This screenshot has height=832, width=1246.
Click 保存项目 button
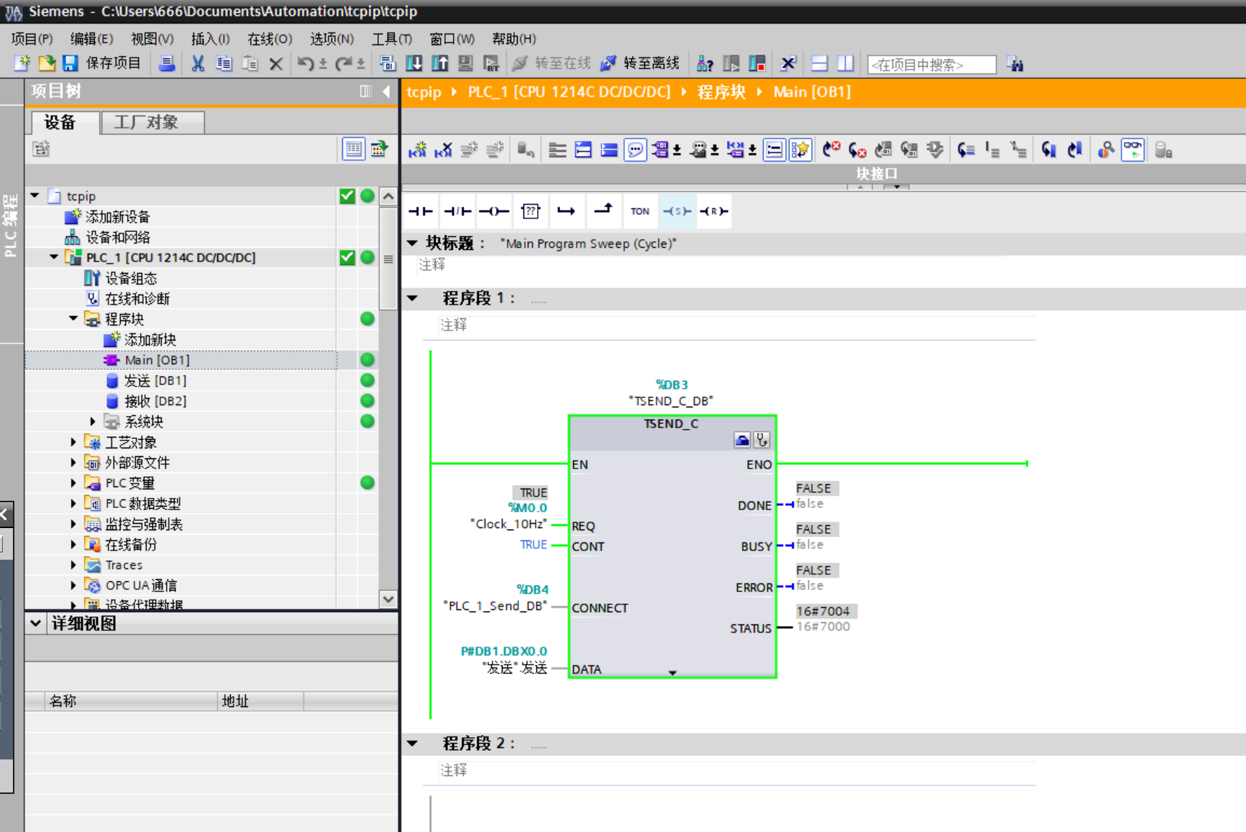click(x=102, y=63)
